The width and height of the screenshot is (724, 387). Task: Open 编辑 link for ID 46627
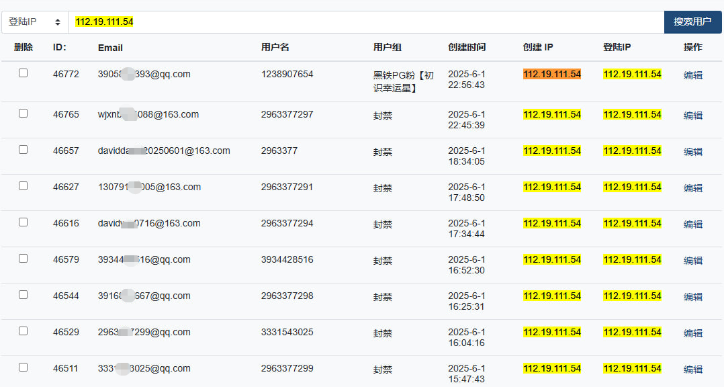coord(693,188)
